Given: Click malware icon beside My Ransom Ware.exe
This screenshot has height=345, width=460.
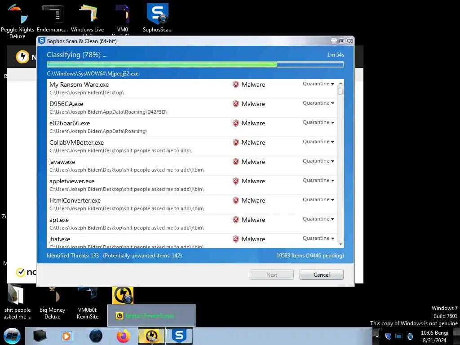Looking at the screenshot, I should [x=235, y=84].
